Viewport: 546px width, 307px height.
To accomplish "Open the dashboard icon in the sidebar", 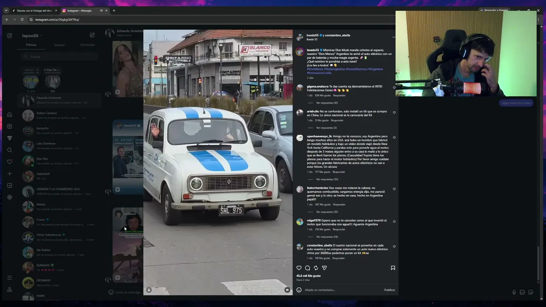I will [x=9, y=185].
